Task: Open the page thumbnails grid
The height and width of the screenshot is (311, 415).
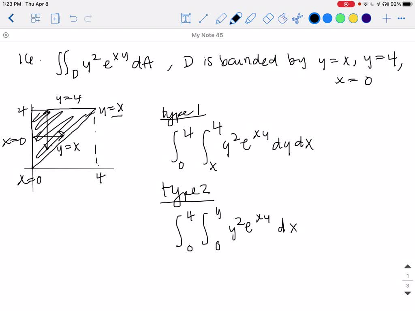Action: [x=36, y=18]
